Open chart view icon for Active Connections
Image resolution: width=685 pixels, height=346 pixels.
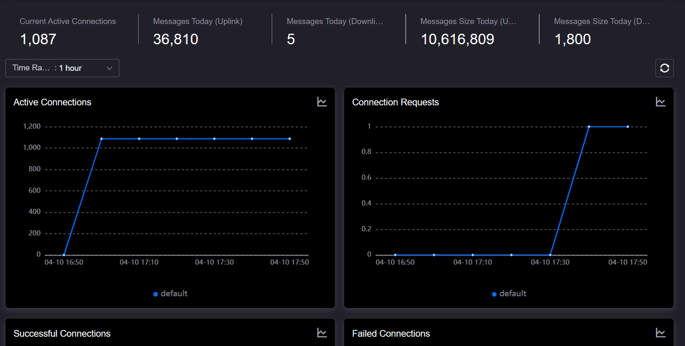tap(322, 102)
